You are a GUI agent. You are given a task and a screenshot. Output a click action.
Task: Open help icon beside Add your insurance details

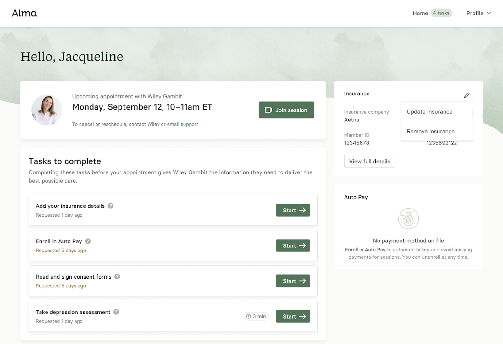[110, 206]
